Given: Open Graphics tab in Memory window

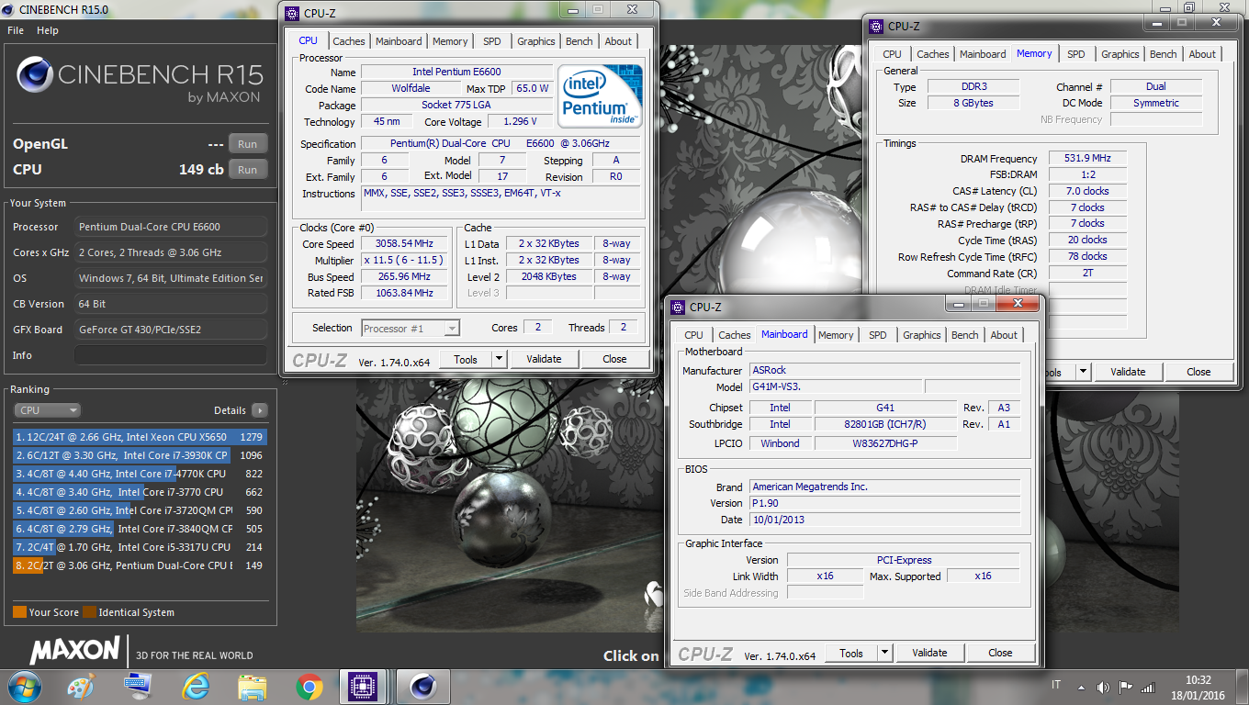Looking at the screenshot, I should click(1120, 54).
